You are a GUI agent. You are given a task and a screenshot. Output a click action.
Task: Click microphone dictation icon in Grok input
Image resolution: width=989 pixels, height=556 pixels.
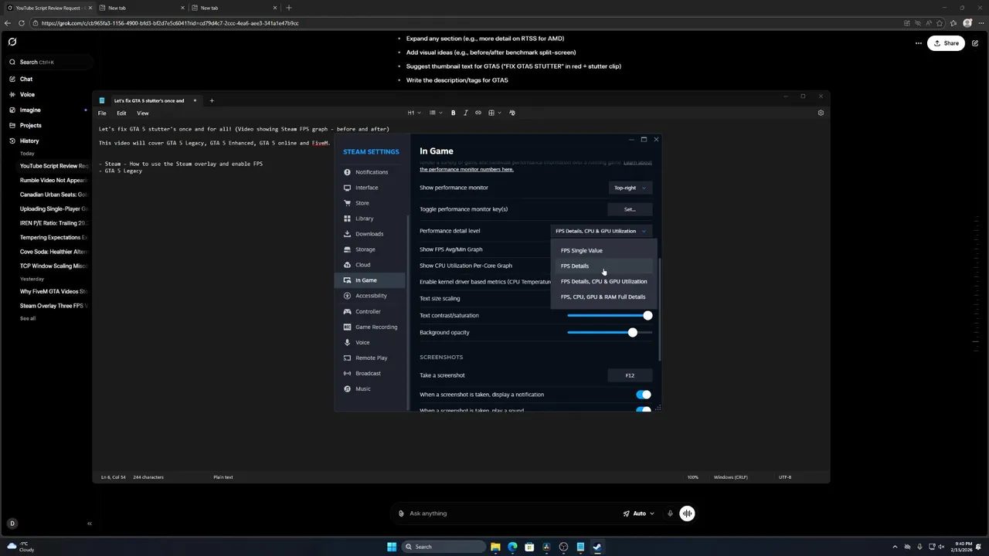(670, 514)
